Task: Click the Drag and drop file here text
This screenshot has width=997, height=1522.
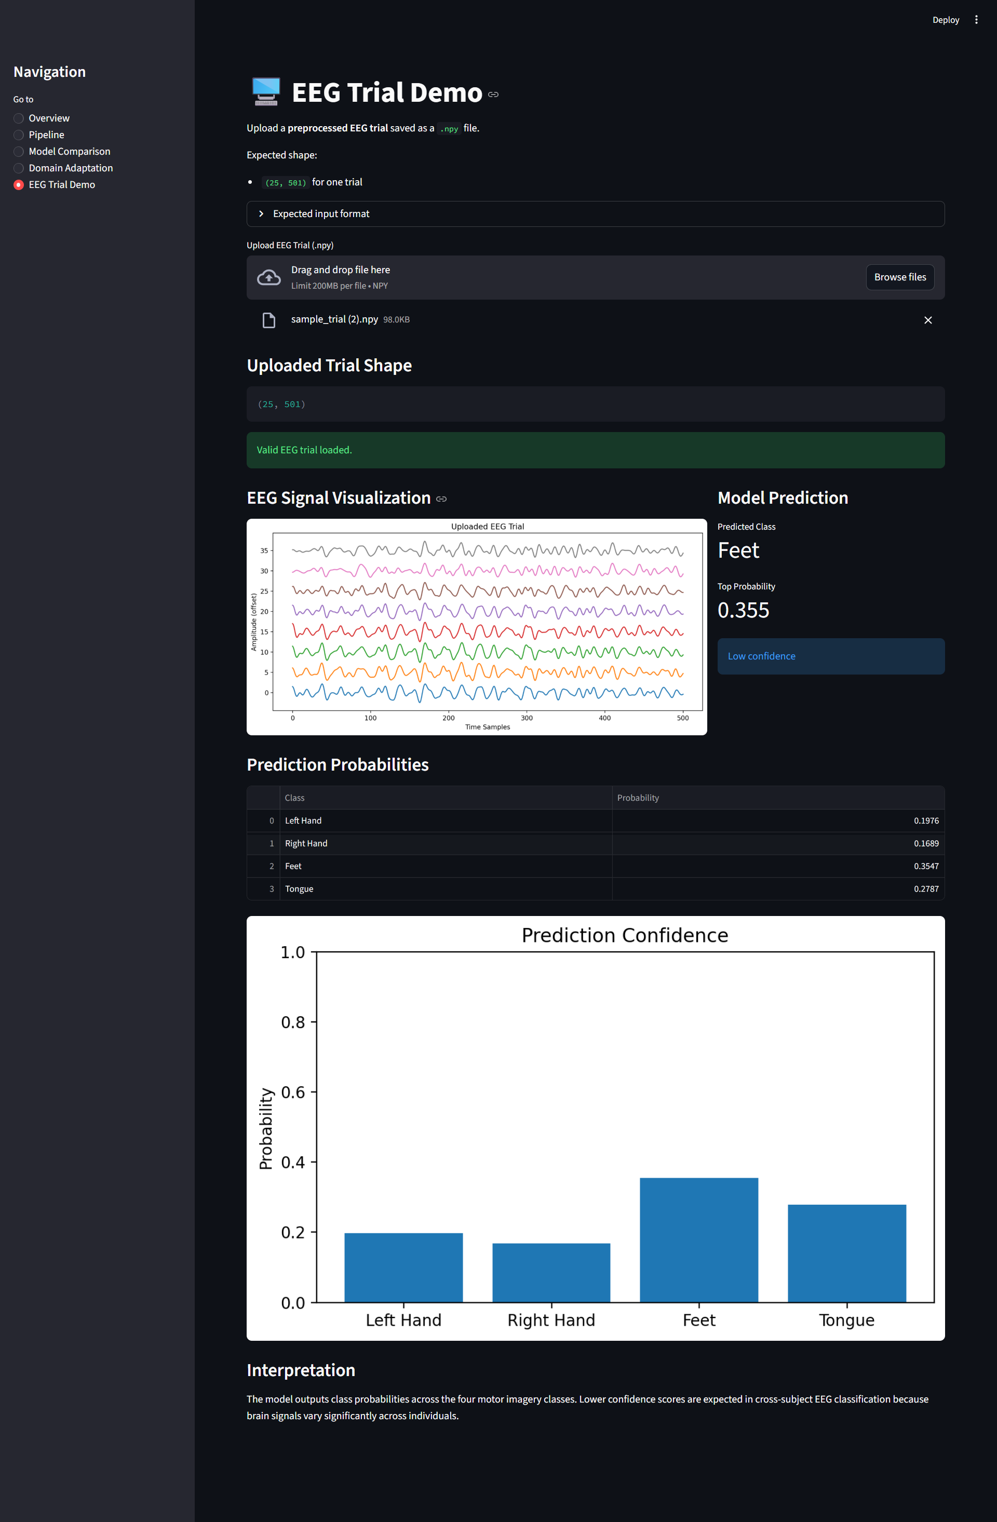Action: click(x=340, y=270)
